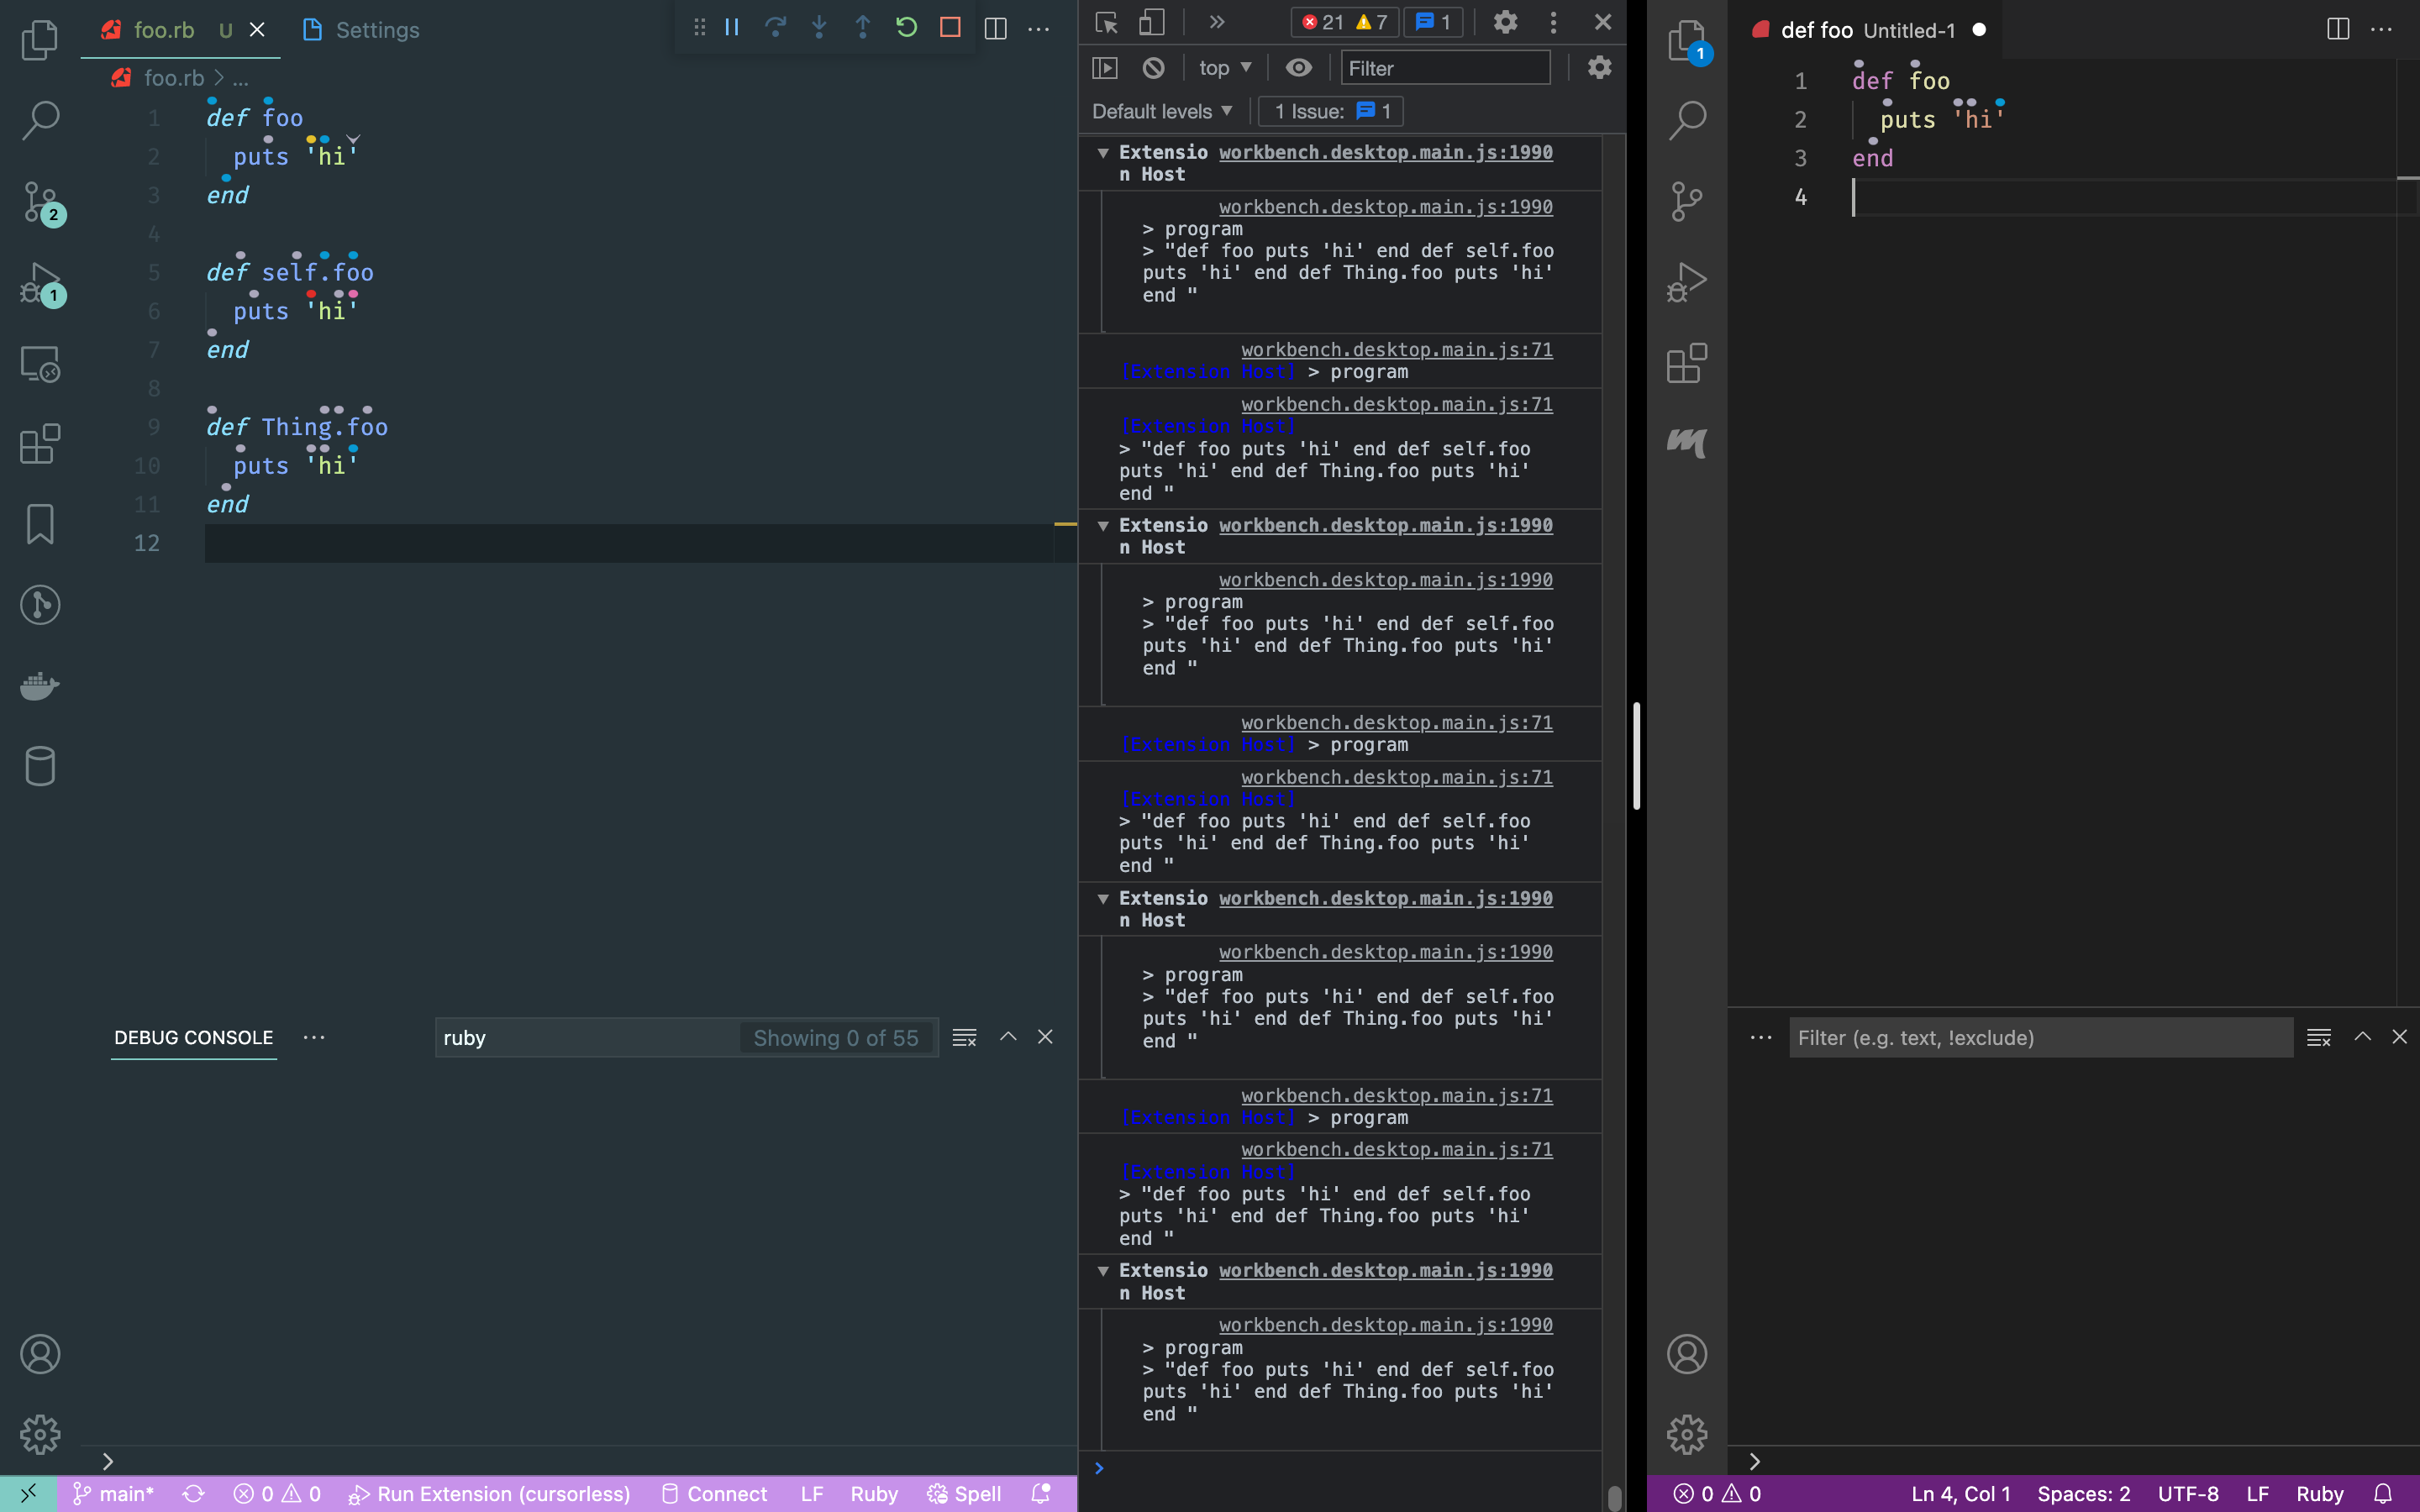Toggle the device toolbar in DevTools
This screenshot has width=2420, height=1512.
click(1153, 21)
